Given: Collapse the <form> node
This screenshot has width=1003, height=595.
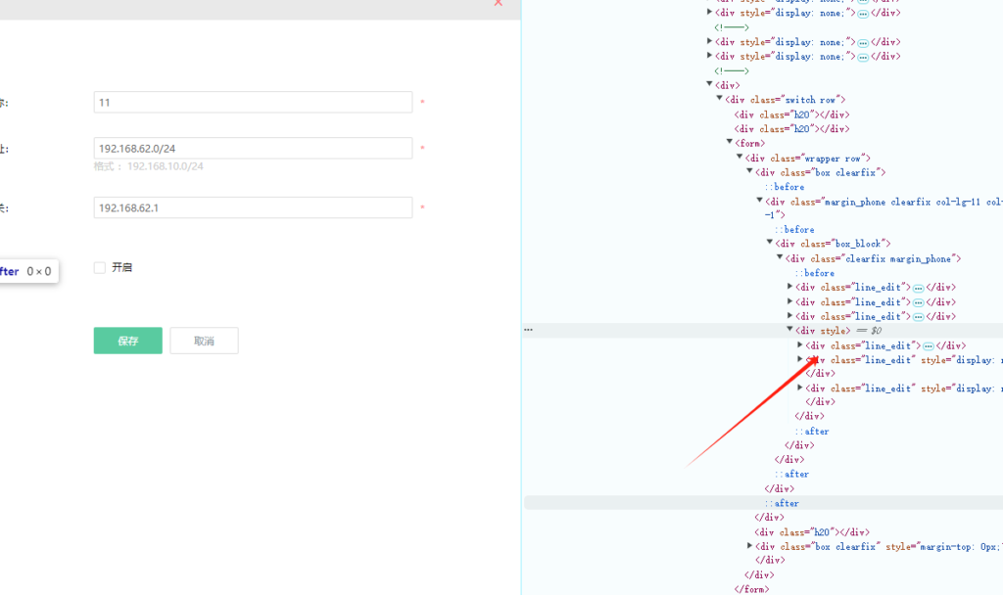Looking at the screenshot, I should (730, 142).
